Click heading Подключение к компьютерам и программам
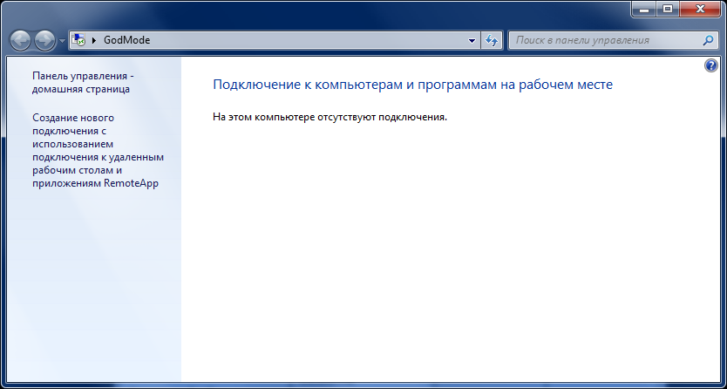 tap(412, 85)
